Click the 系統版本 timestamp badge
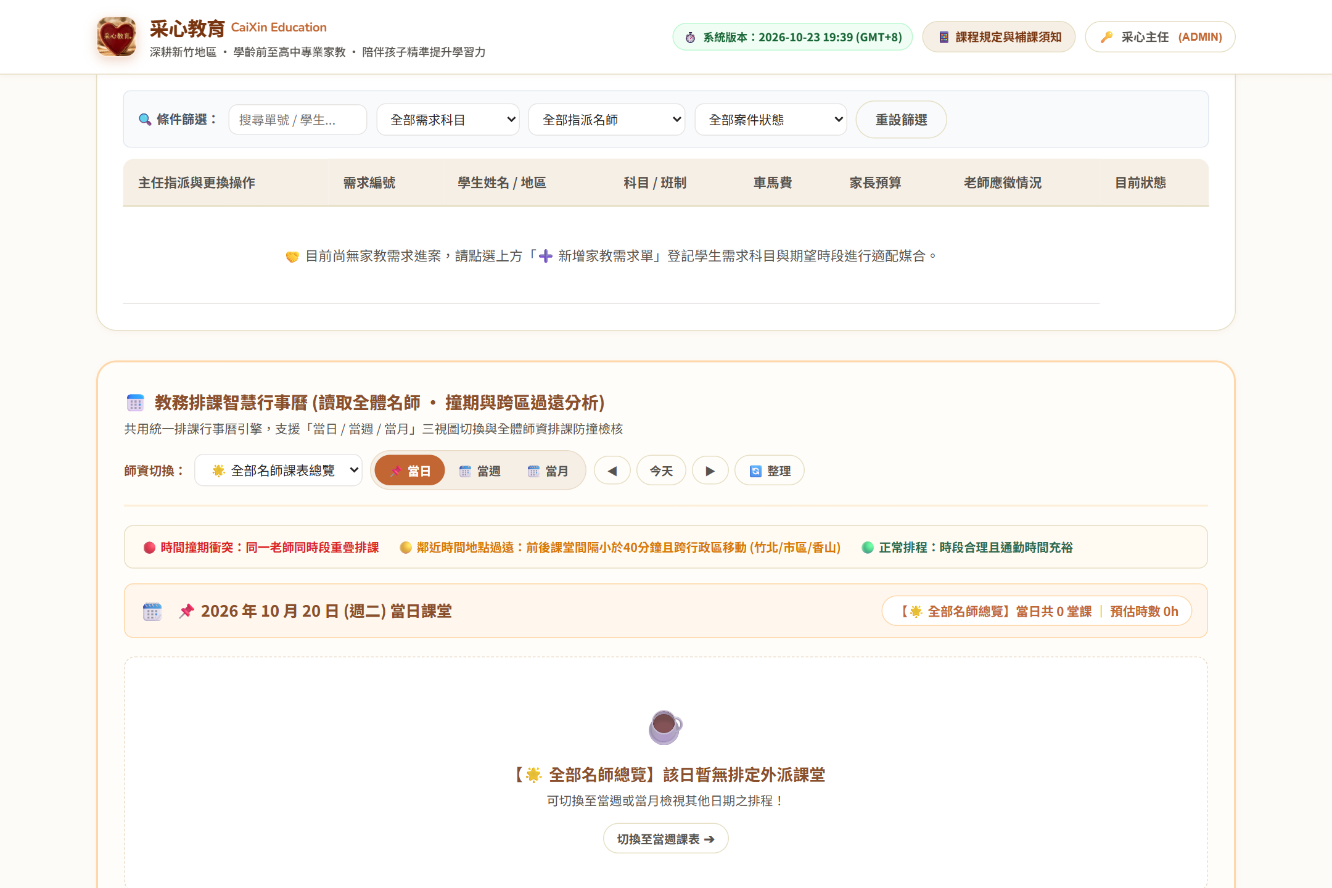The width and height of the screenshot is (1332, 888). [792, 37]
